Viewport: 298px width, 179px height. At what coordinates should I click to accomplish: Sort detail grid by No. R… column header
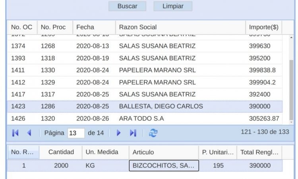23,152
